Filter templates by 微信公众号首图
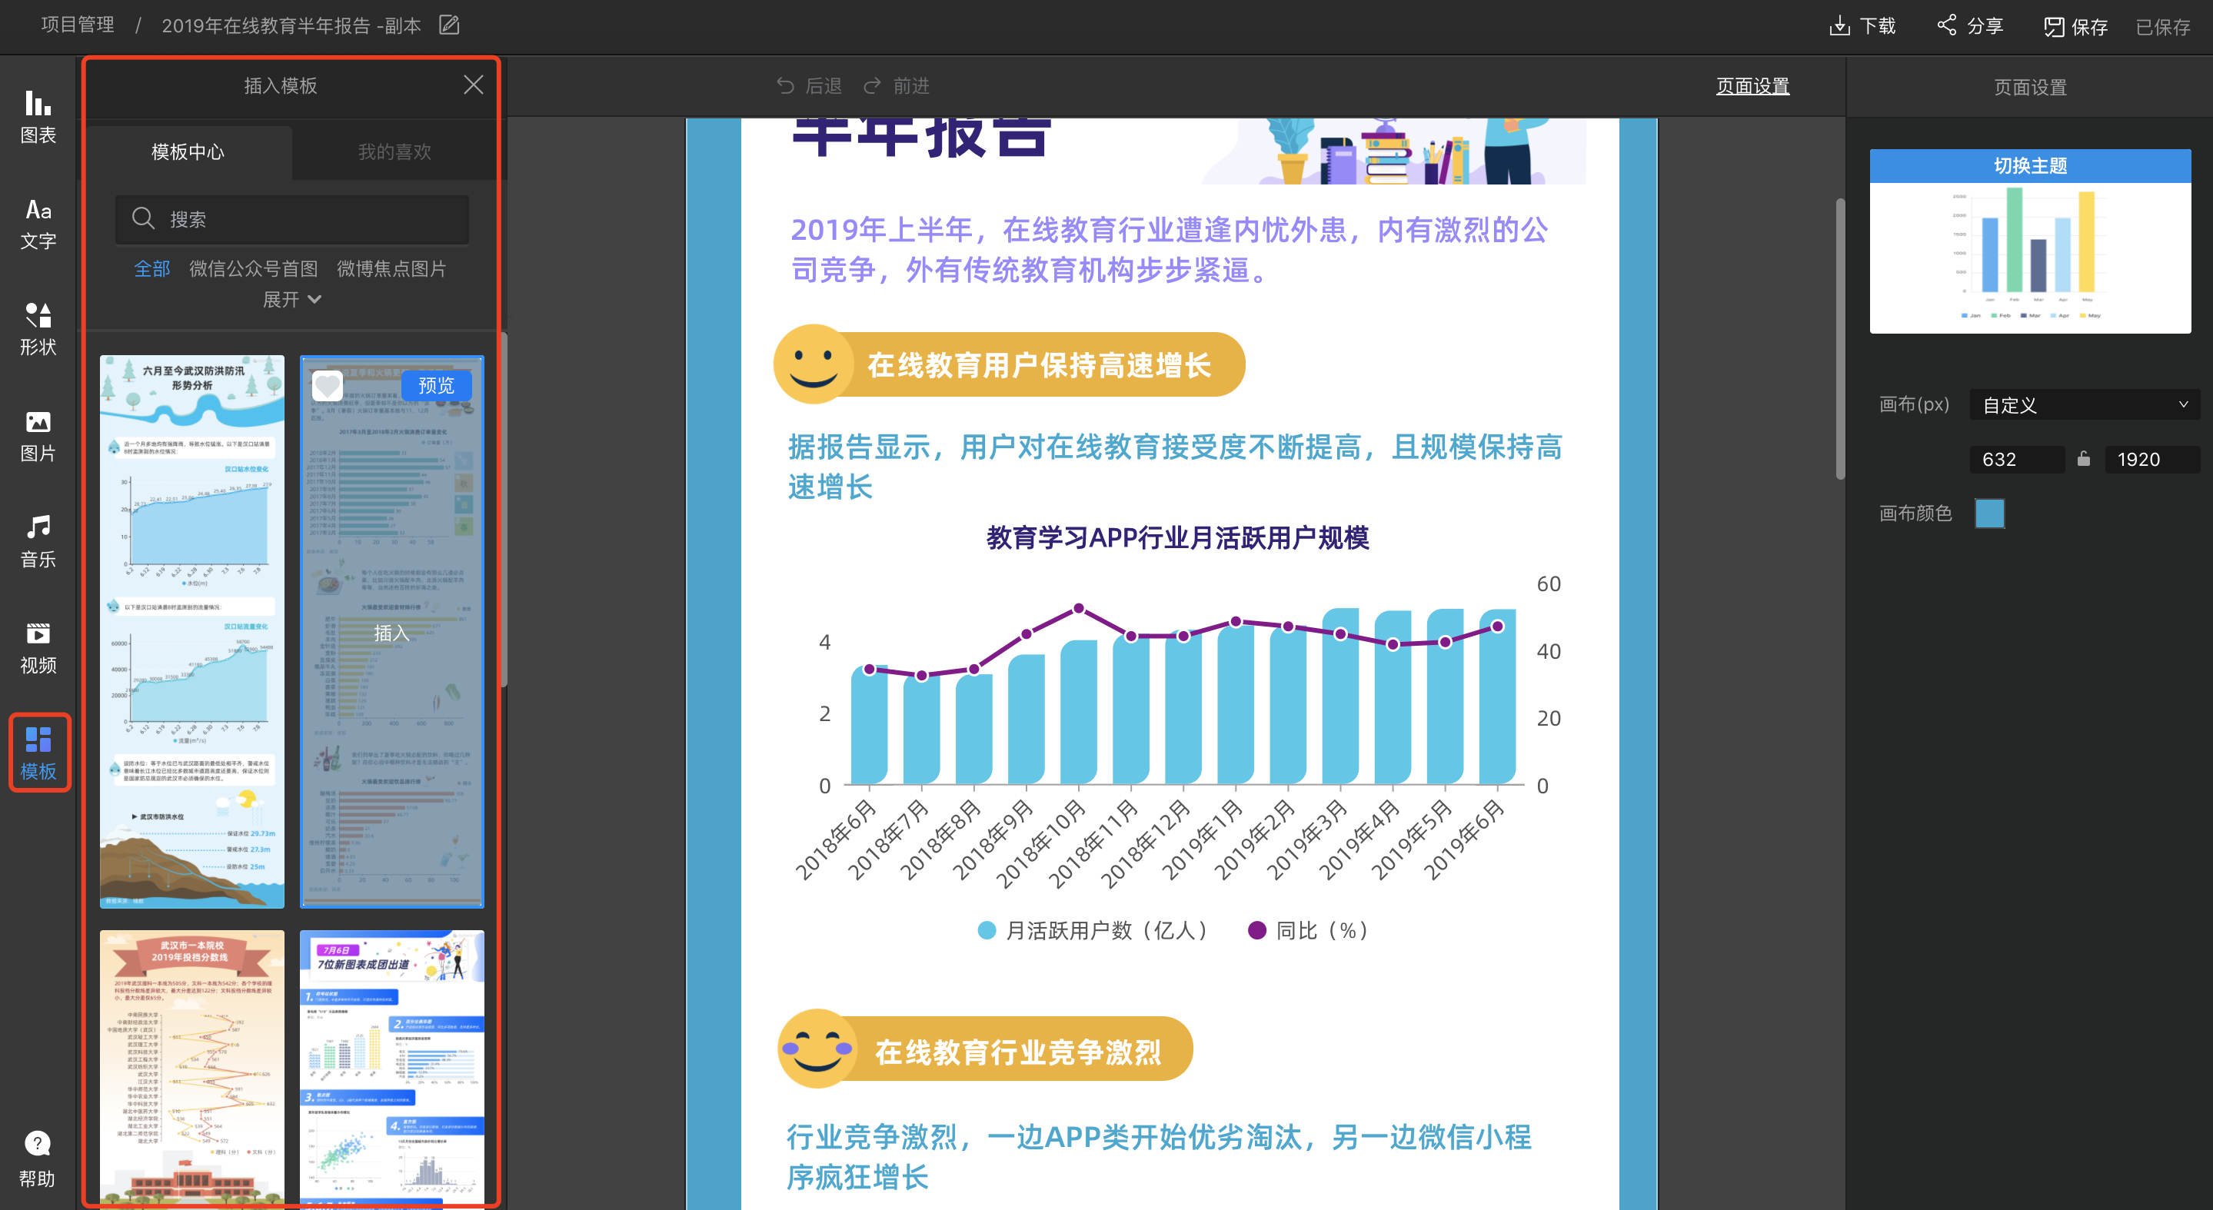2213x1210 pixels. click(254, 269)
